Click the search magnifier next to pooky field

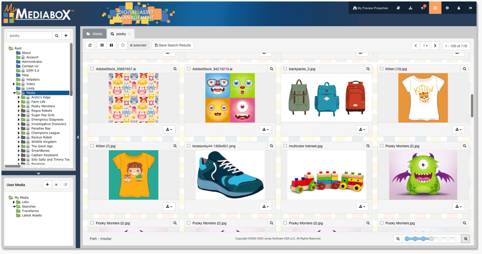56,36
